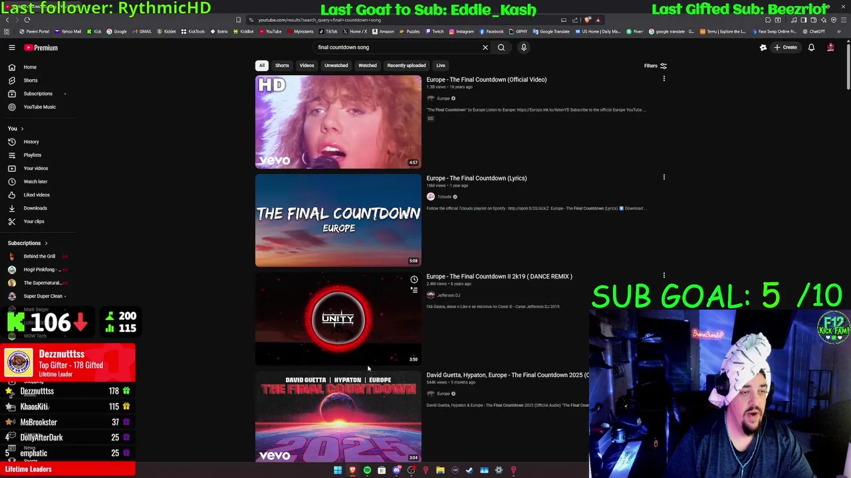Screen dimensions: 851x478
Task: Play the David Guetta 2025 thumbnail
Action: click(x=338, y=416)
